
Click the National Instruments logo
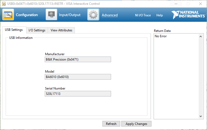pos(188,15)
